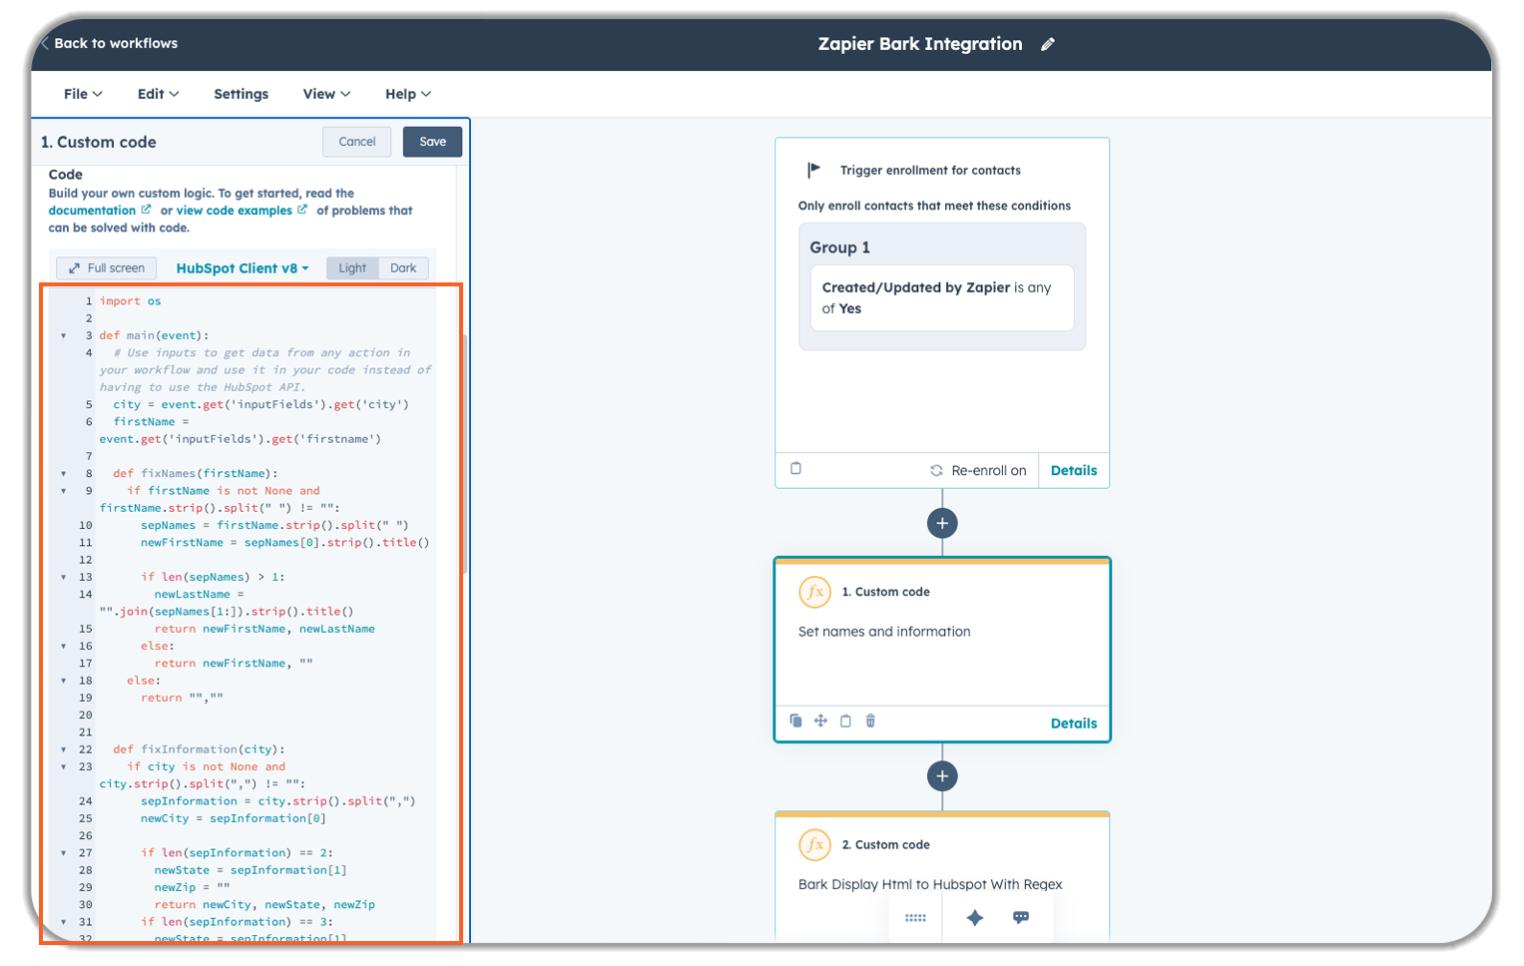Open the view code examples link
Viewport: 1524px width, 966px height.
(235, 211)
